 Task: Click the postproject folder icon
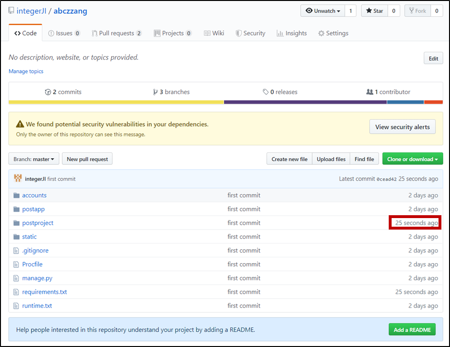(x=16, y=223)
